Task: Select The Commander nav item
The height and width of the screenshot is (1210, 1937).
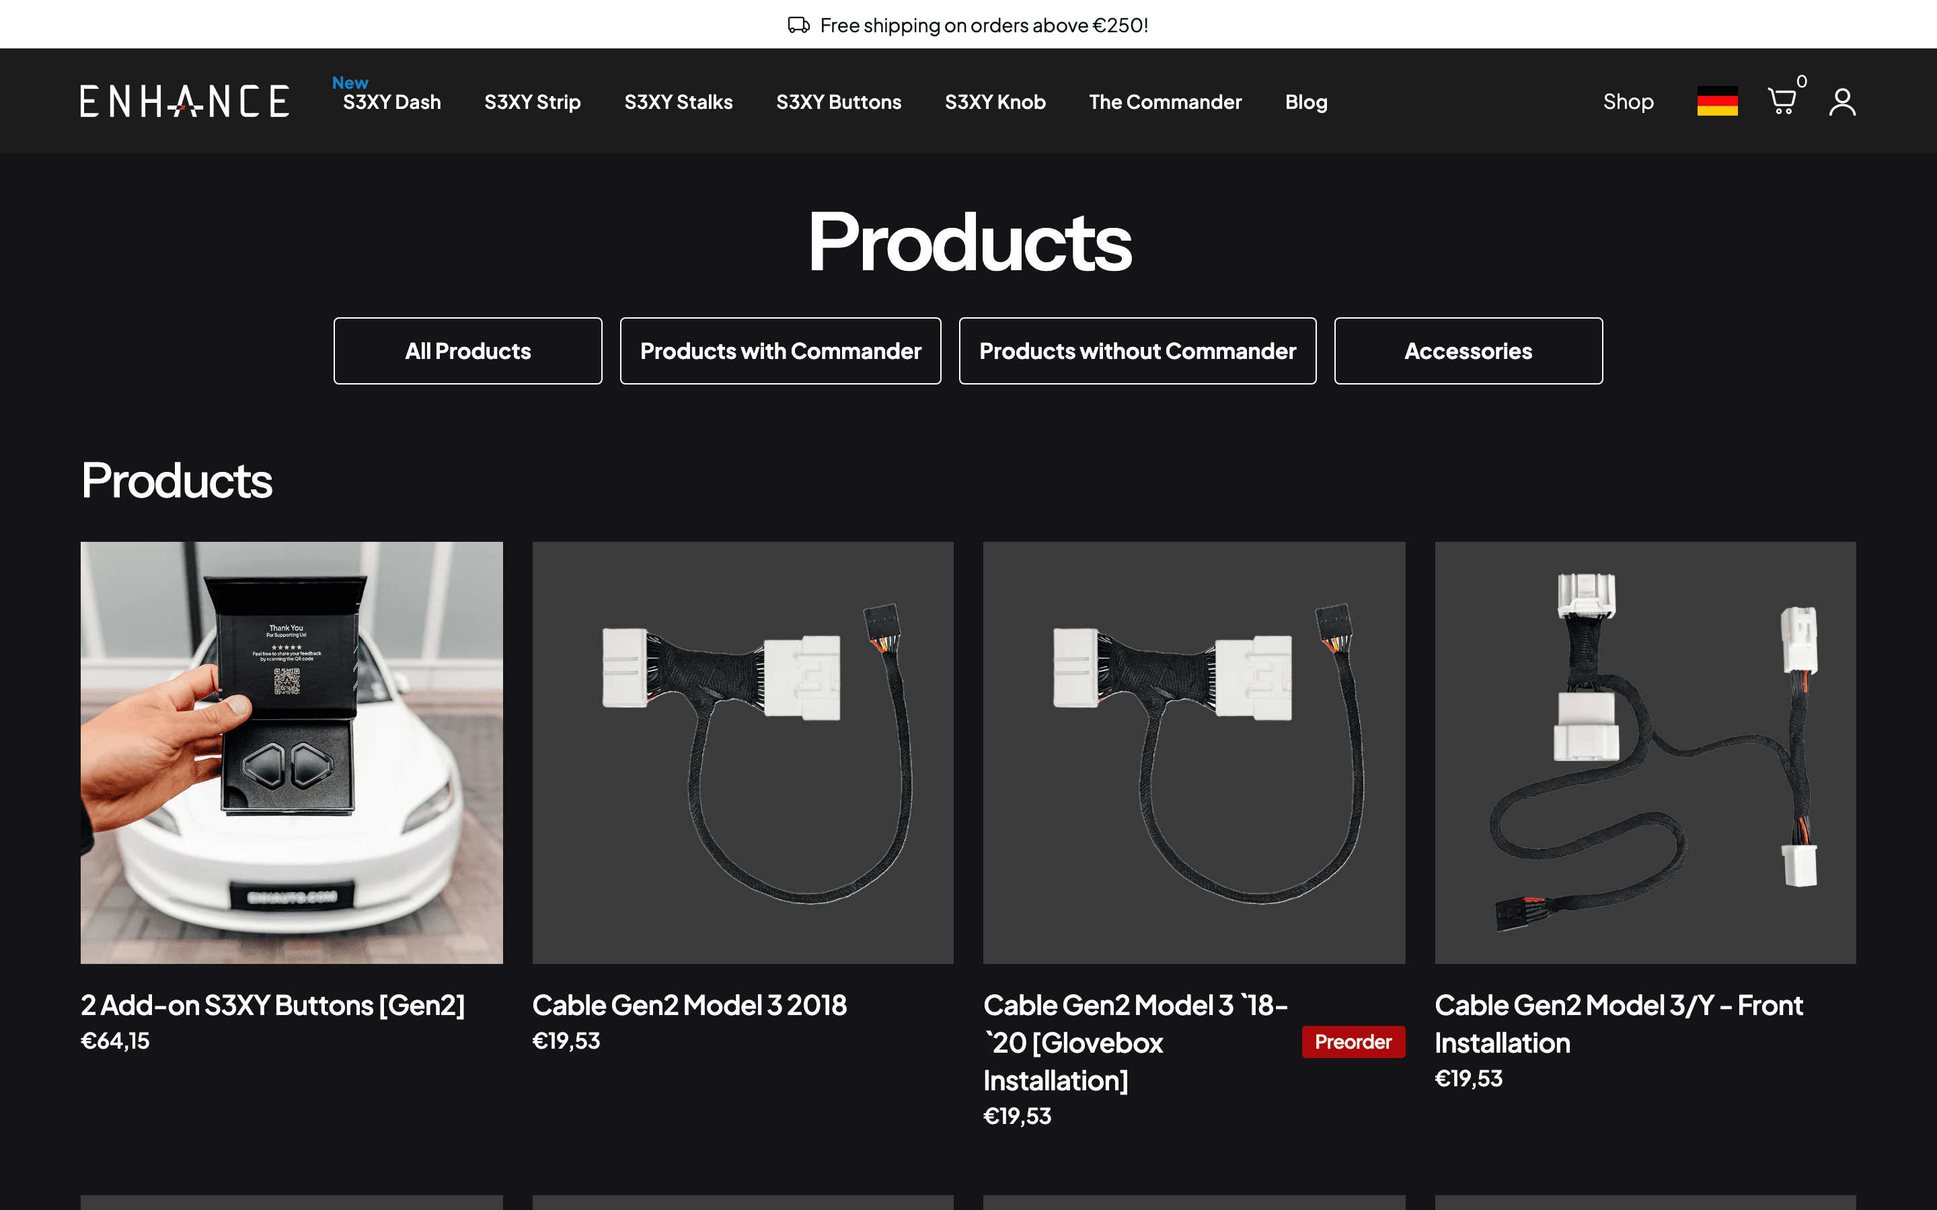Action: [1165, 102]
